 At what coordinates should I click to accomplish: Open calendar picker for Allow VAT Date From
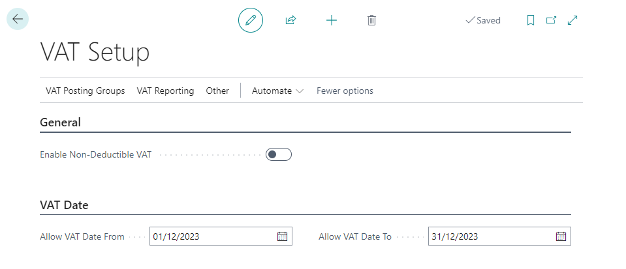pyautogui.click(x=282, y=236)
